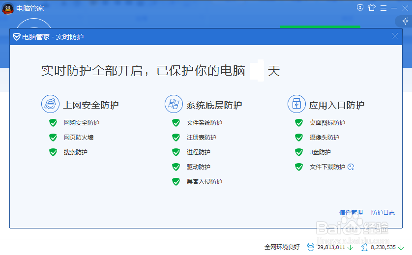Viewport: 412px width, 255px height.
Task: Click the 文件下载防护 label
Action: point(327,167)
